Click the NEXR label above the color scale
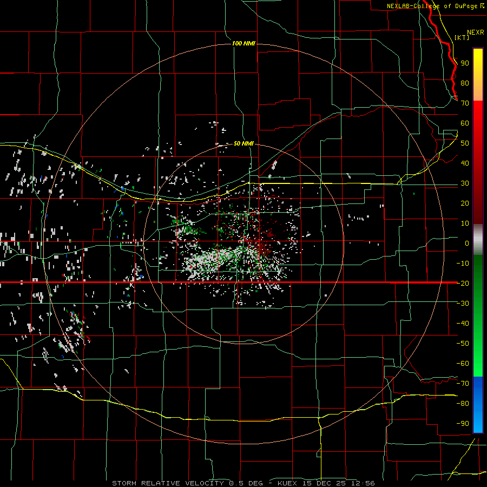This screenshot has height=487, width=487. [476, 32]
